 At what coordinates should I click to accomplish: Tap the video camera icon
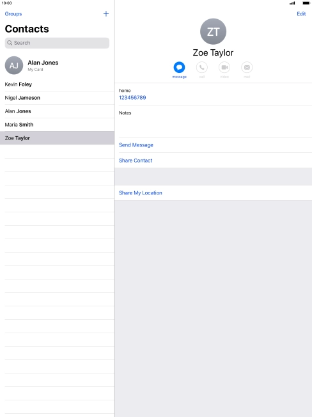coord(224,67)
